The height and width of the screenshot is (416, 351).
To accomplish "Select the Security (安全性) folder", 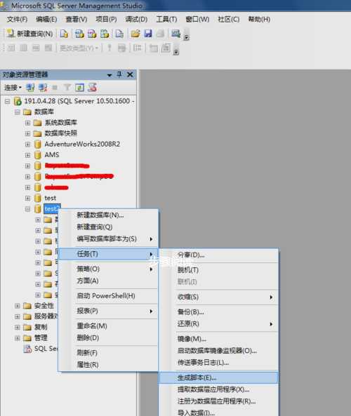I will coord(44,306).
